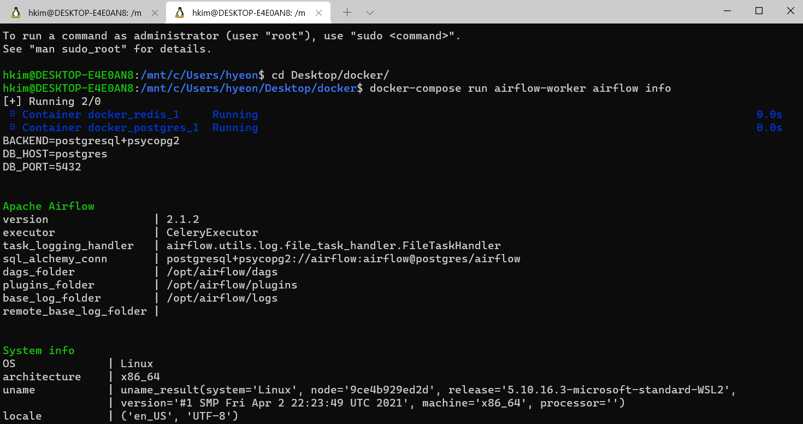Click the blue path "/mnt/c/Users/hyeon/Desktop/docker" in the prompt
This screenshot has width=803, height=424.
click(249, 89)
